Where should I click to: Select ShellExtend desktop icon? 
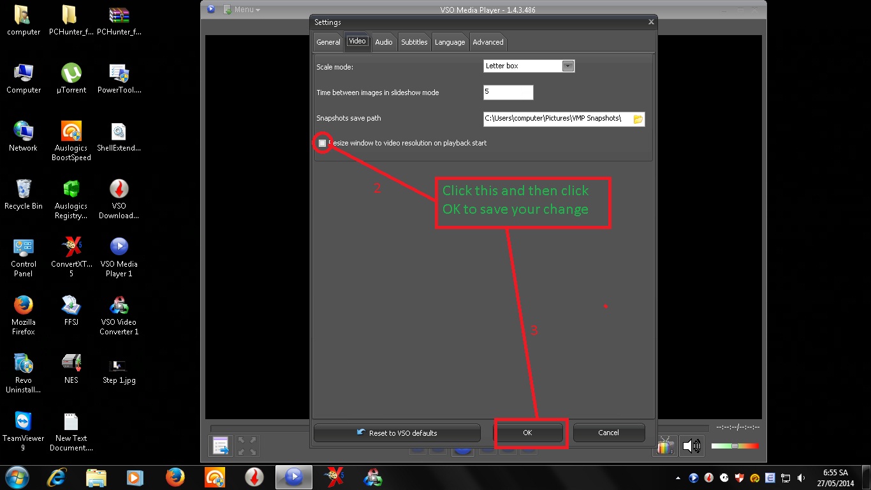pyautogui.click(x=119, y=137)
